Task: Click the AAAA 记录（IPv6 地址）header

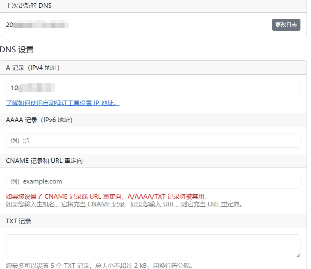Action: [x=39, y=120]
